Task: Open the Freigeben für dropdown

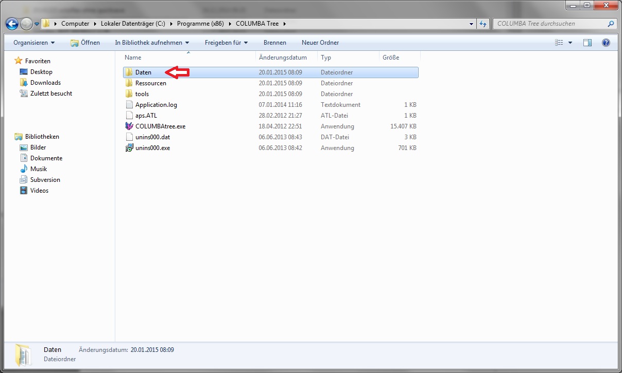Action: 226,43
